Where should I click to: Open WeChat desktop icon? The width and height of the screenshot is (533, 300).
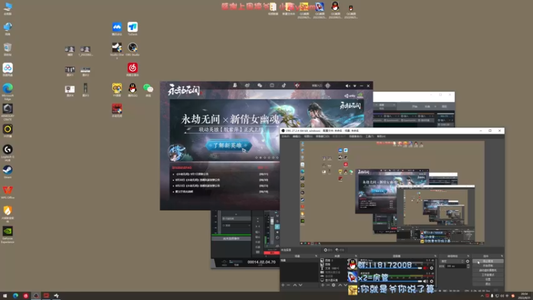(148, 90)
